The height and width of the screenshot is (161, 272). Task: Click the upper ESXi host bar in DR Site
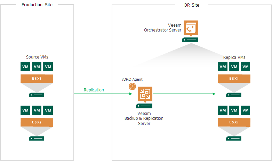click(234, 79)
